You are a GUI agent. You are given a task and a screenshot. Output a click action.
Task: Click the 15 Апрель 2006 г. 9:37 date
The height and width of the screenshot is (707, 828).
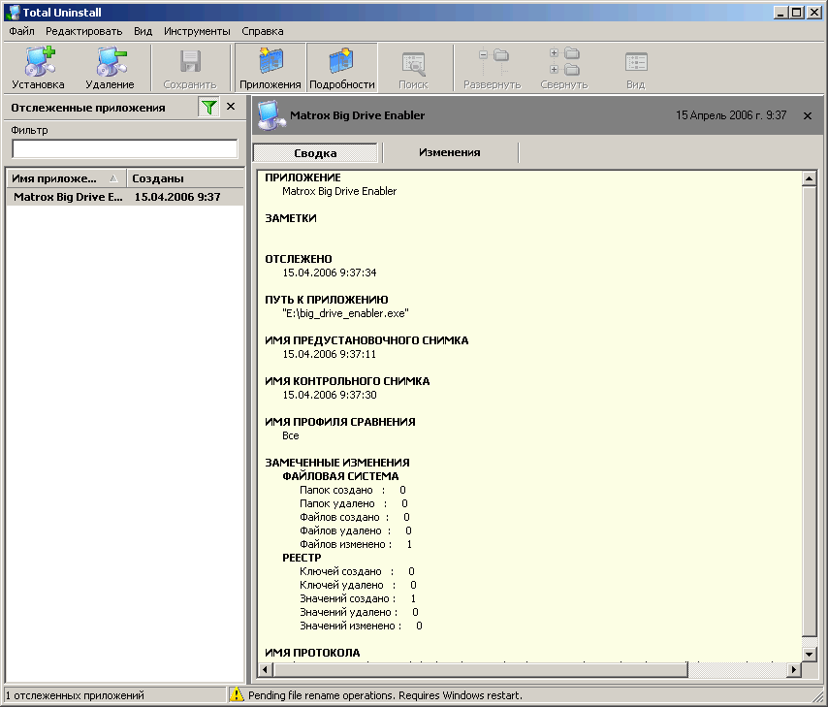[x=731, y=115]
